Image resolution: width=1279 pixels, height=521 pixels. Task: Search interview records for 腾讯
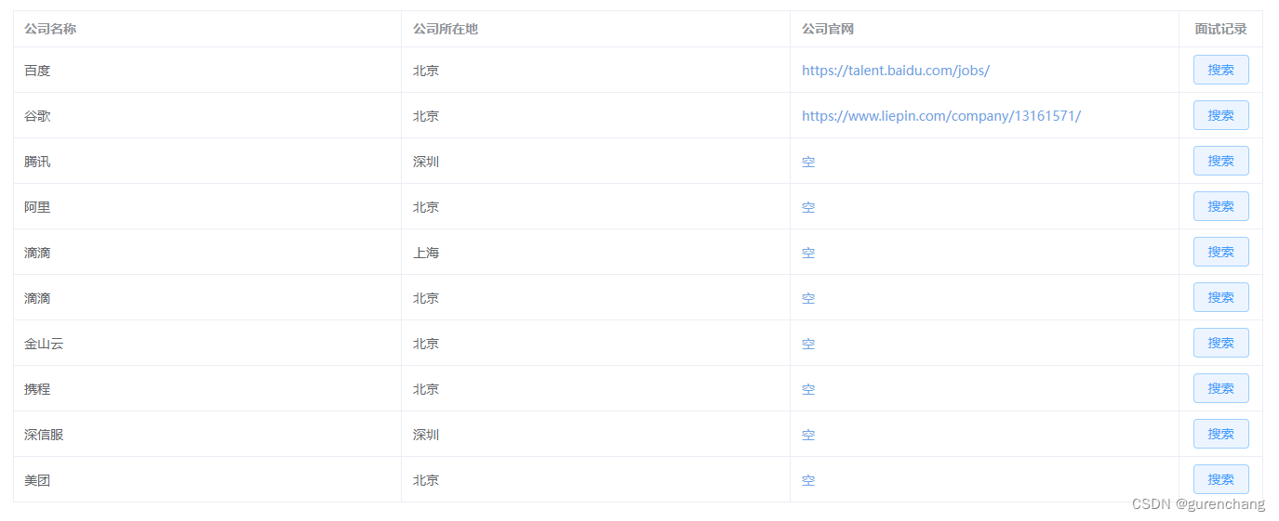pos(1220,161)
